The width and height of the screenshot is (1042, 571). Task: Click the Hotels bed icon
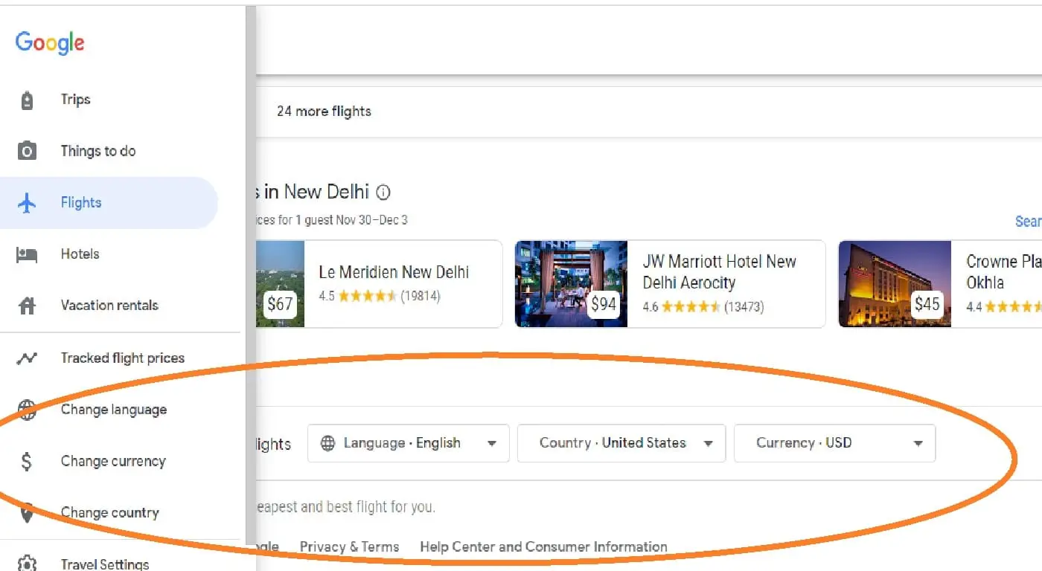point(27,254)
